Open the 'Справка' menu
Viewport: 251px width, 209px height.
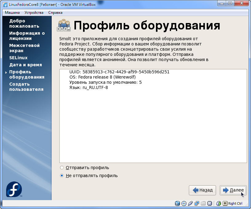(x=55, y=13)
